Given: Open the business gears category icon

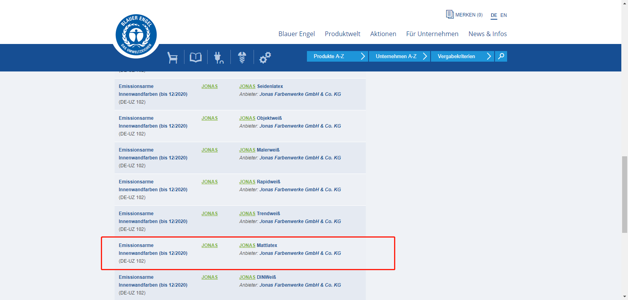Looking at the screenshot, I should pos(265,57).
